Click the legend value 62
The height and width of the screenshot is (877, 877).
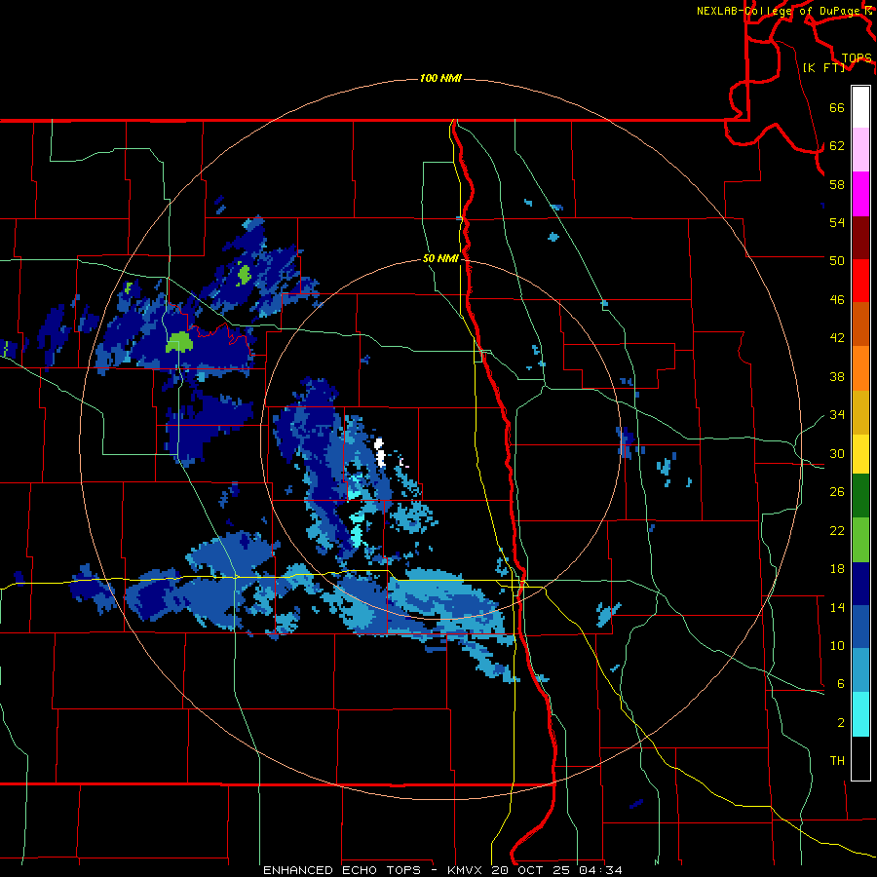click(x=837, y=146)
